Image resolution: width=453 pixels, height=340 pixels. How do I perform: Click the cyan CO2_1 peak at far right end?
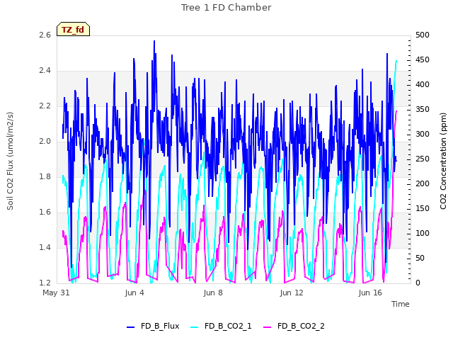click(x=396, y=61)
